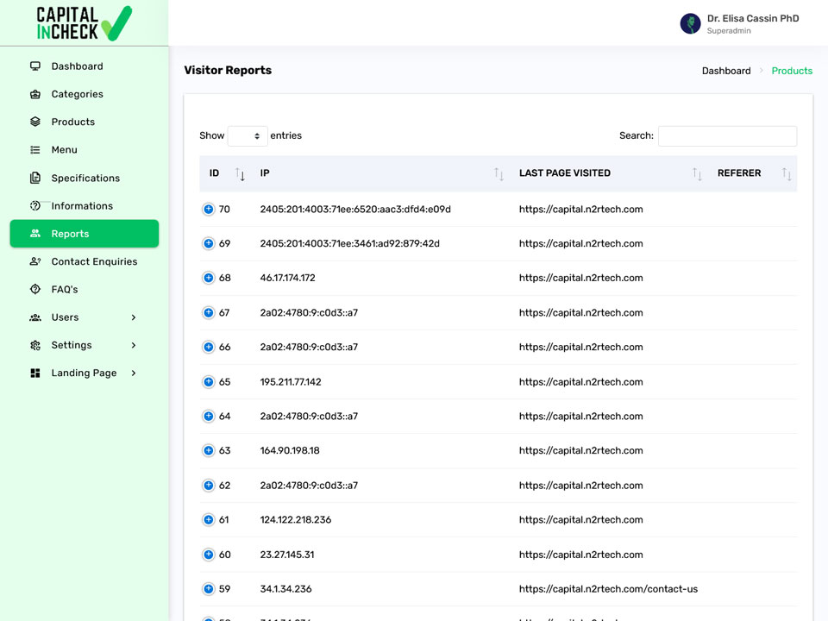Click IP 23.27.145.31 cell

[x=287, y=555]
